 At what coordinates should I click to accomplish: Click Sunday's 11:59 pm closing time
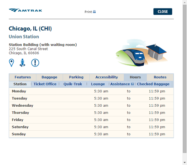157,134
